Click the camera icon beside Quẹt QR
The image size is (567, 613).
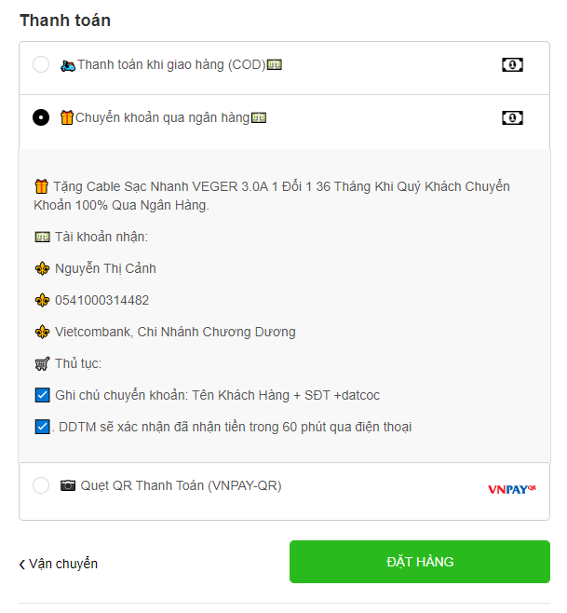tap(68, 485)
